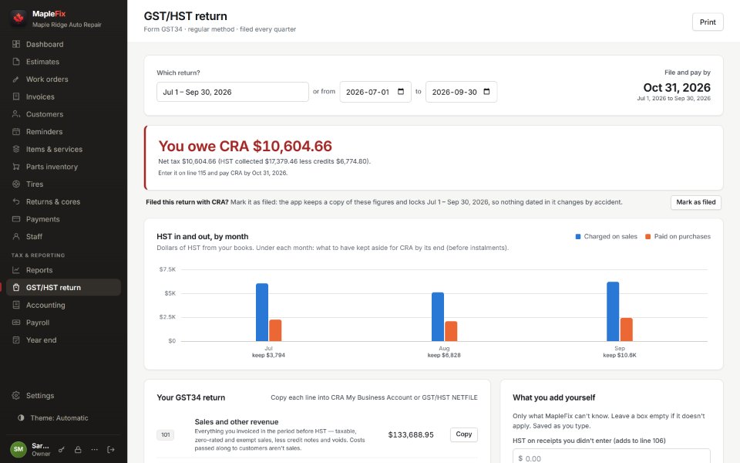Click the Staff person icon
Viewport: 740px width, 463px height.
[x=16, y=236]
